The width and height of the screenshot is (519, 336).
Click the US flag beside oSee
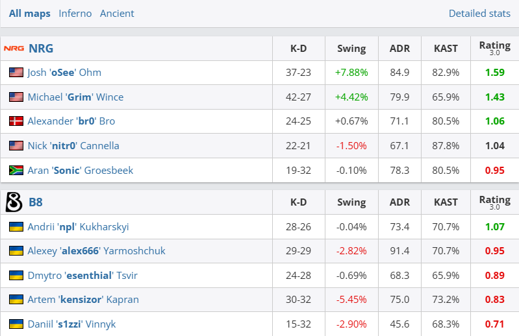click(16, 73)
